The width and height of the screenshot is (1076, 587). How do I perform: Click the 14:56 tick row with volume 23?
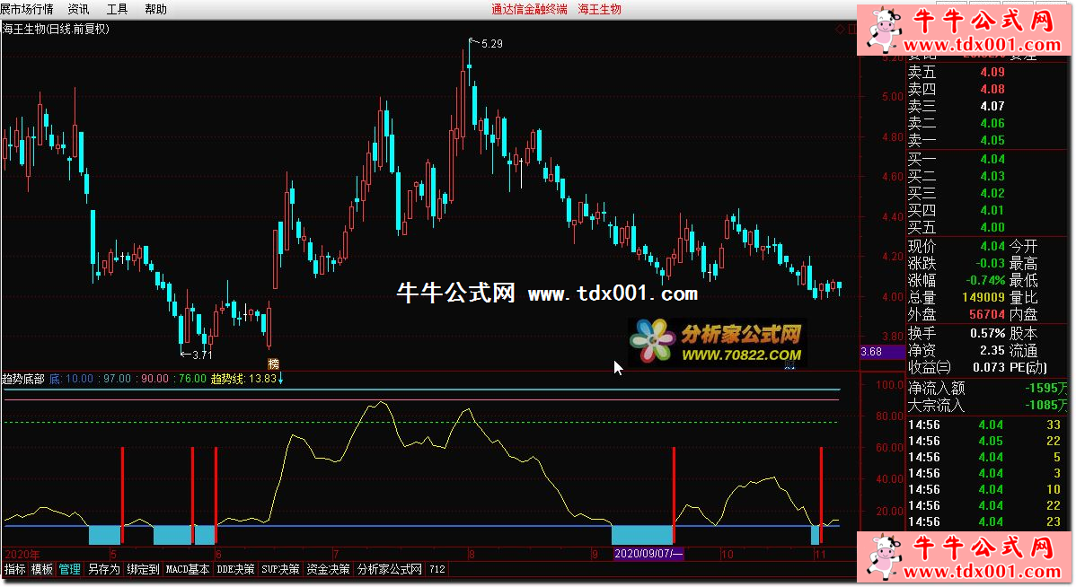click(x=984, y=521)
